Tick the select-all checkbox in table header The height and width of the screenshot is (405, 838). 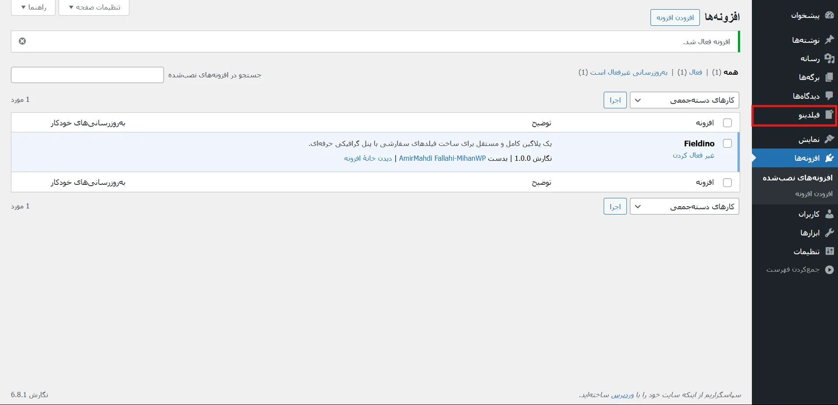(x=727, y=123)
